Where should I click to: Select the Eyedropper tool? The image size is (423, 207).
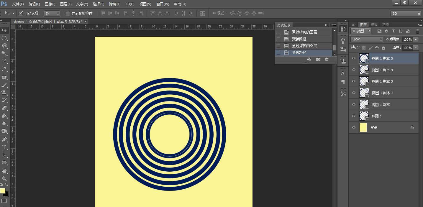pyautogui.click(x=4, y=69)
